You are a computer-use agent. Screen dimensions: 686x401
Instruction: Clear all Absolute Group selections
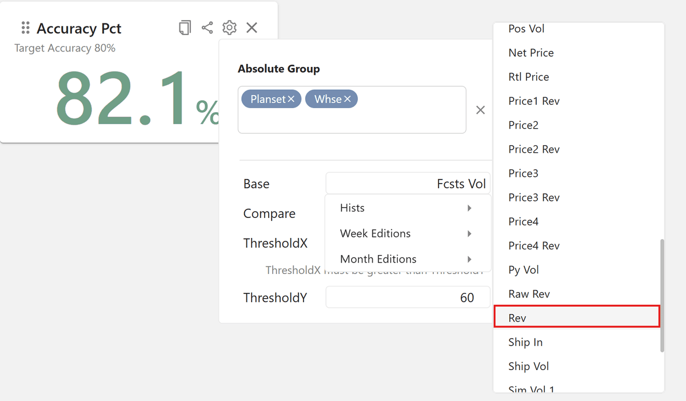click(x=480, y=110)
